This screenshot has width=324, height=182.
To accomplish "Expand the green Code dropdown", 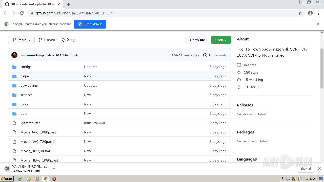I will (x=221, y=40).
